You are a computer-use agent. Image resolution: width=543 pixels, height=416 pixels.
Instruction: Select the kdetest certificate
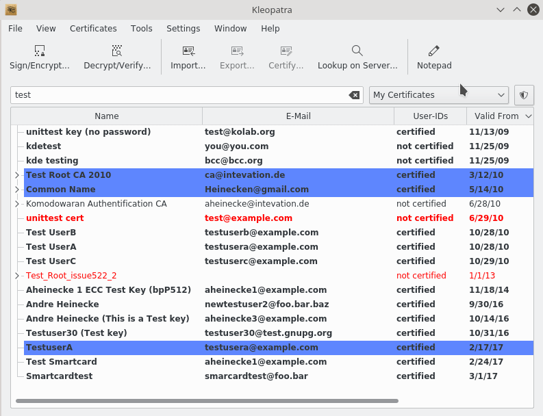pyautogui.click(x=279, y=146)
